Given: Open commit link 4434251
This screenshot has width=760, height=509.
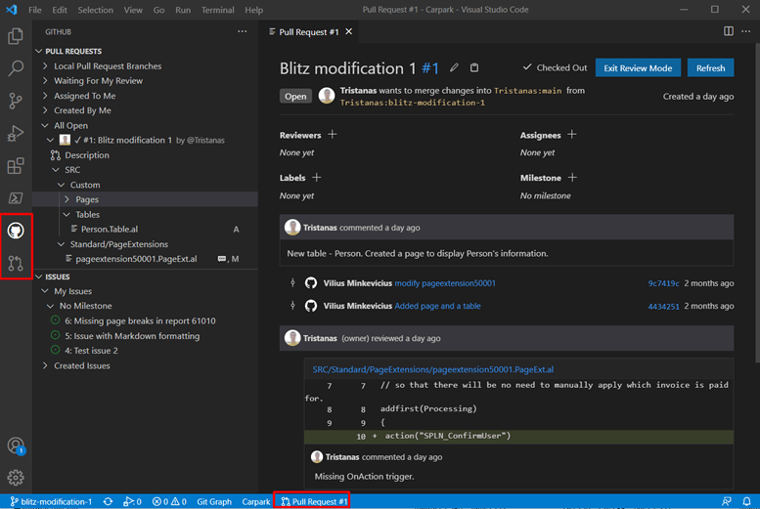Looking at the screenshot, I should pyautogui.click(x=663, y=306).
